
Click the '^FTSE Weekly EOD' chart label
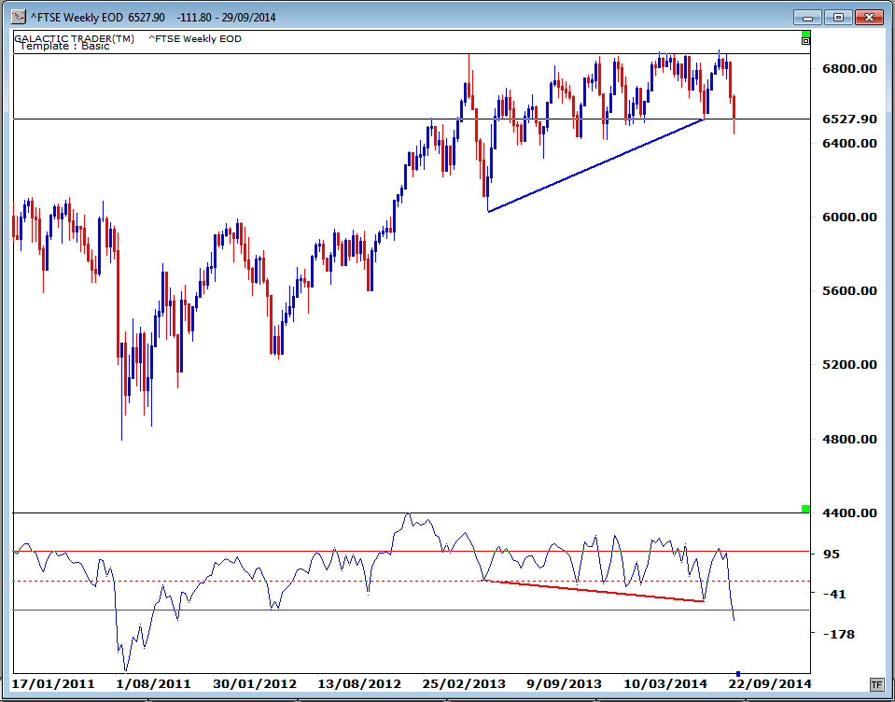[195, 39]
